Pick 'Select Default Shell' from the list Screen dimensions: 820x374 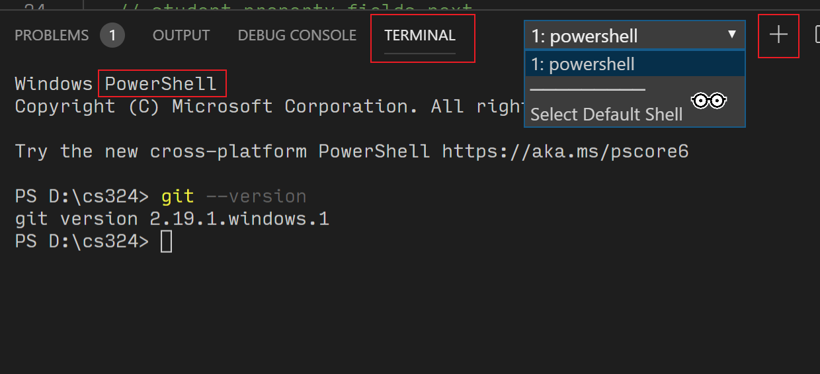point(606,115)
